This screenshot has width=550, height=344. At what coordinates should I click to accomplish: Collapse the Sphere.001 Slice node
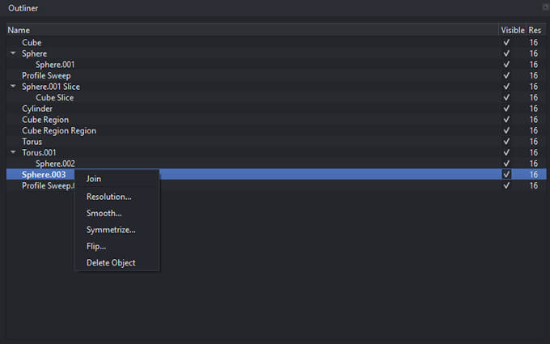(x=13, y=87)
